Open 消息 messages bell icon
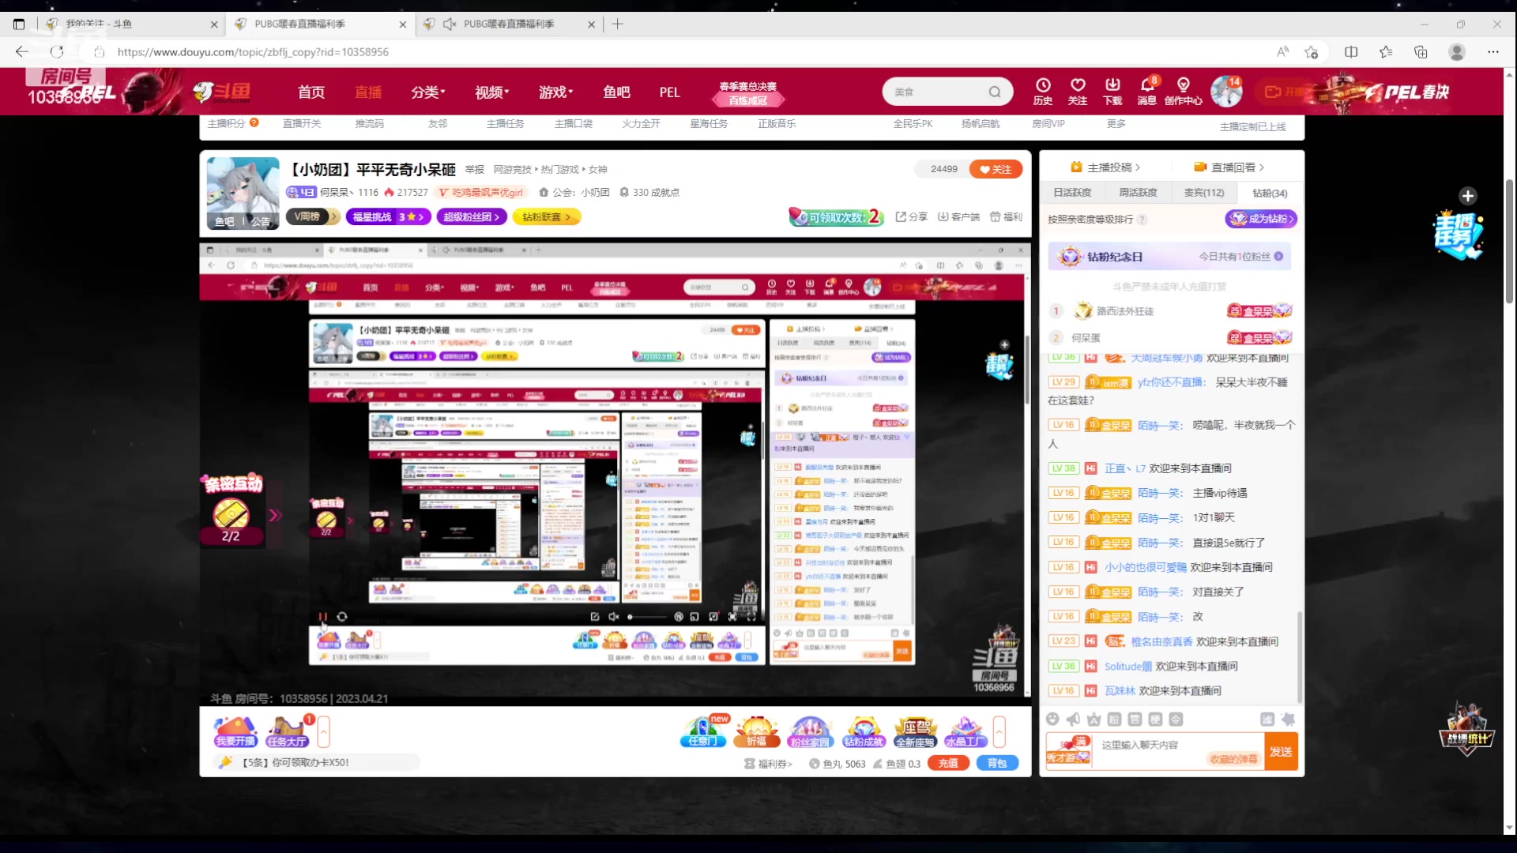 1147,91
